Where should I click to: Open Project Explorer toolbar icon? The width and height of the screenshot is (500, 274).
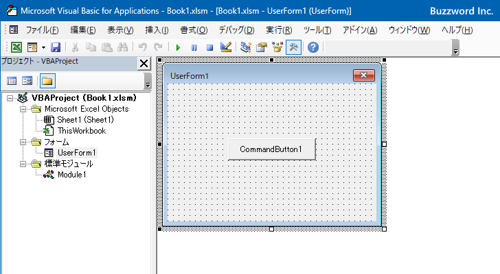coord(246,47)
